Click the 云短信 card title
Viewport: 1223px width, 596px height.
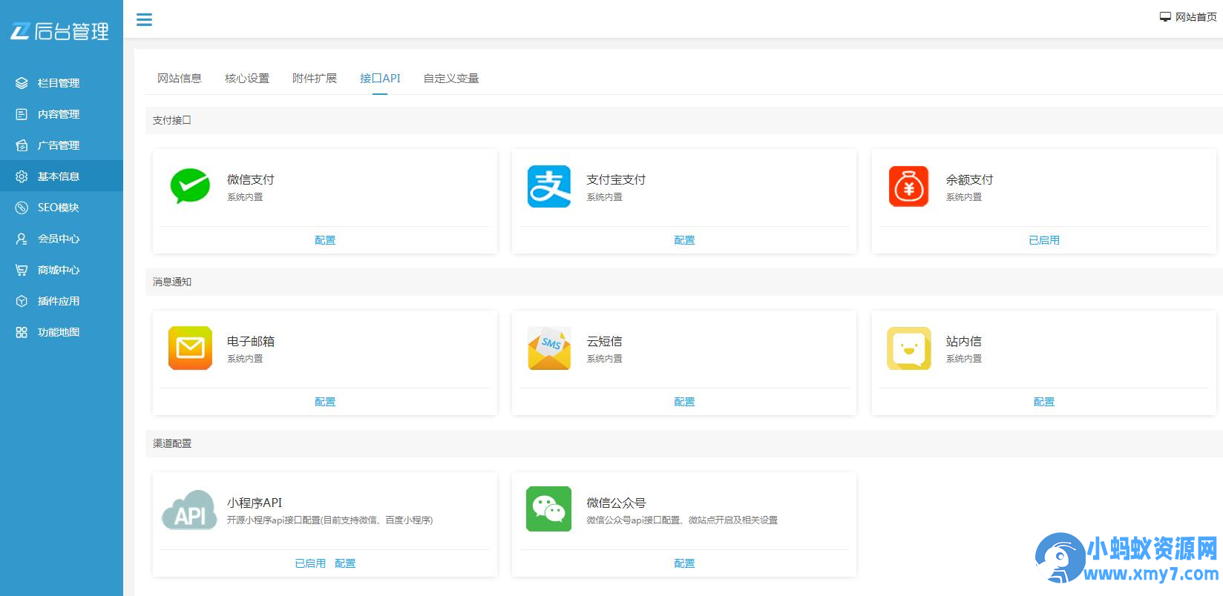pyautogui.click(x=604, y=341)
